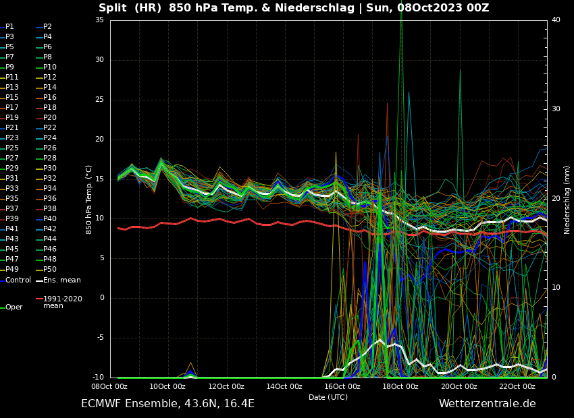Click the P1 legend entry
The image size is (574, 418).
click(x=9, y=27)
